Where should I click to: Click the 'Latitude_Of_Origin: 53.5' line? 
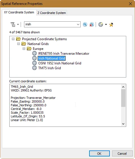point(28,116)
